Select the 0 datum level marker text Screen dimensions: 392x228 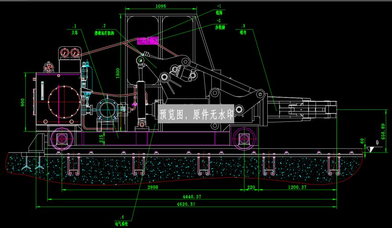pos(377,142)
